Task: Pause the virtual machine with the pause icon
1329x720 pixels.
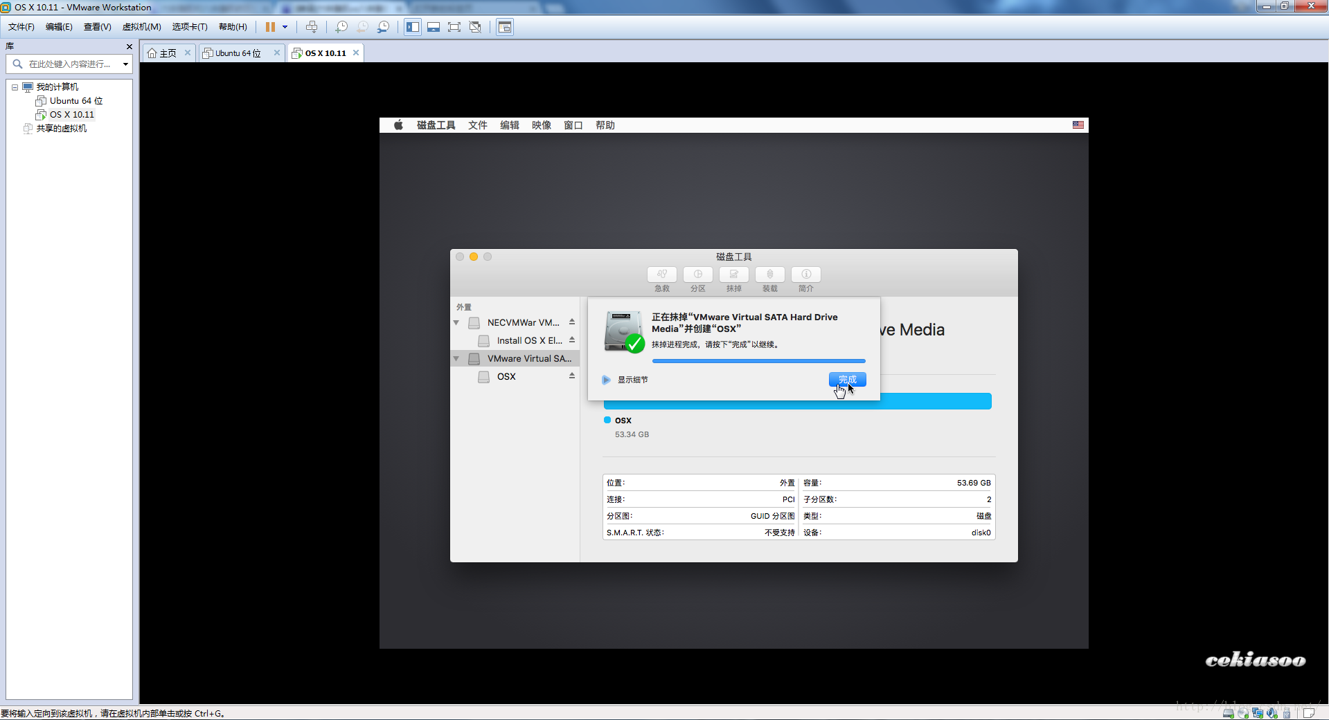Action: (x=270, y=27)
